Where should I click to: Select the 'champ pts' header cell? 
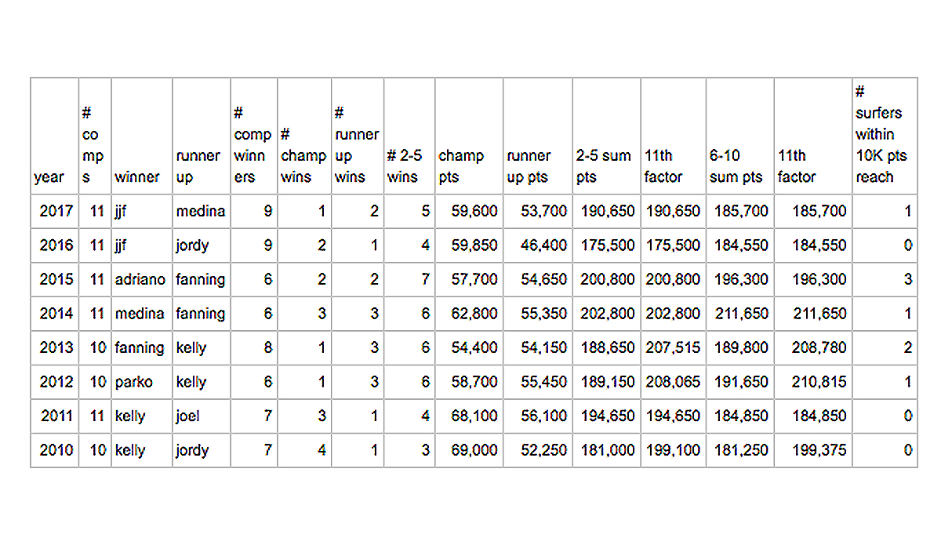(469, 136)
